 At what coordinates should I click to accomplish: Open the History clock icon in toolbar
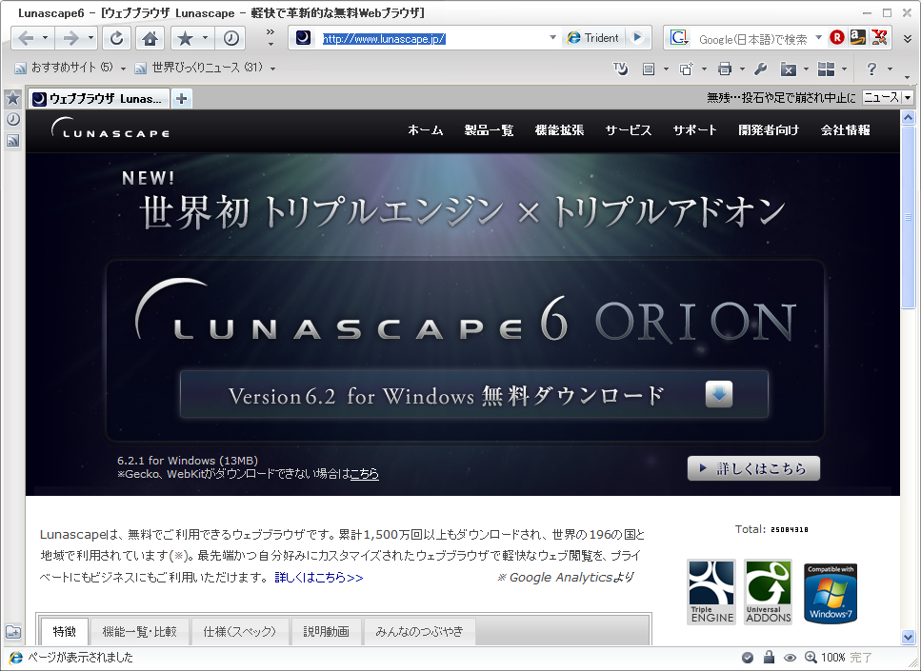coord(231,38)
